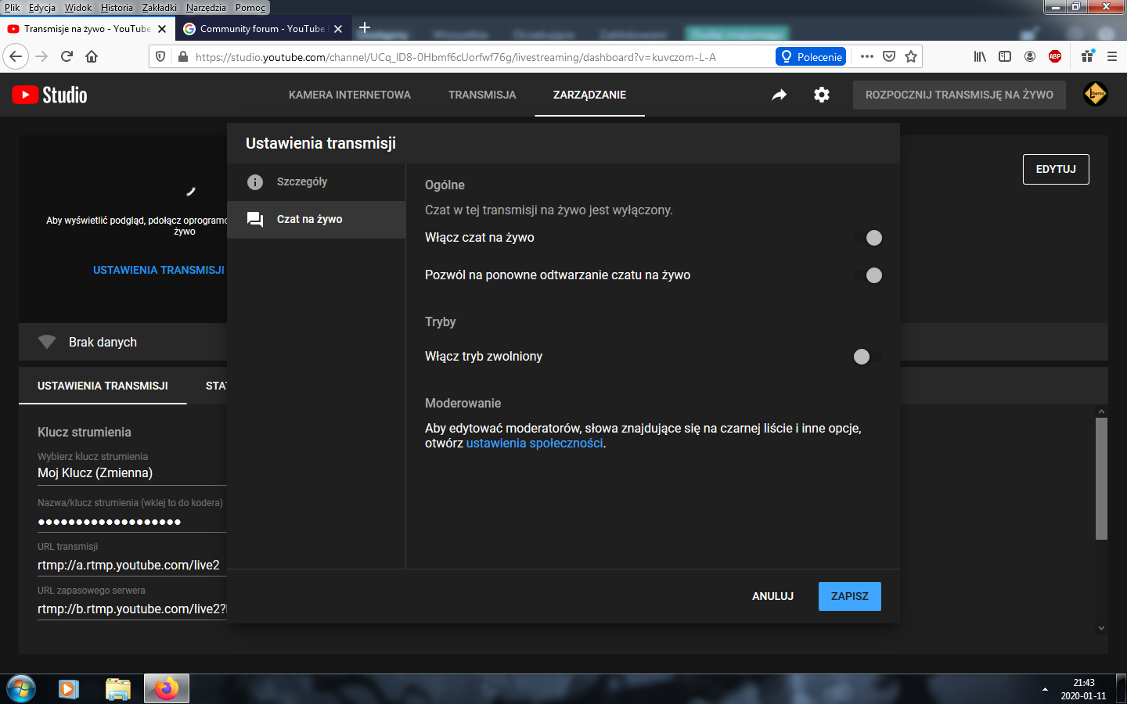Select the USTAWIENIA TRANSMISJI bottom tab
The width and height of the screenshot is (1127, 704).
pyautogui.click(x=103, y=386)
